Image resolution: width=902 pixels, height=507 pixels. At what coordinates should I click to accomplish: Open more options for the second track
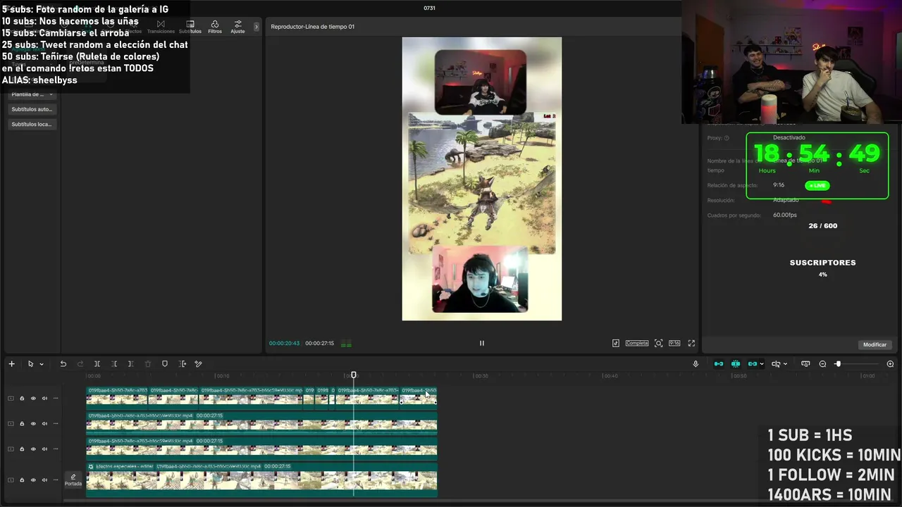pos(56,423)
